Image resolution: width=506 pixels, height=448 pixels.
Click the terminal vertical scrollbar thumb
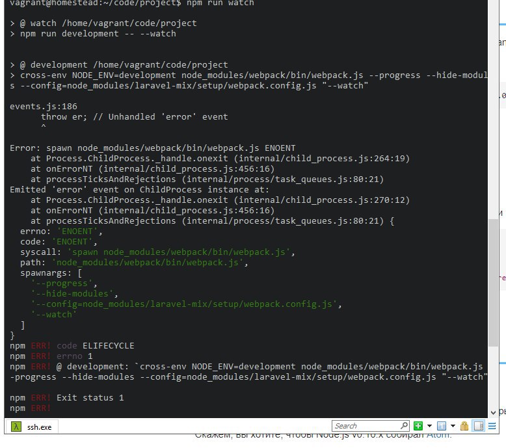tap(493, 283)
